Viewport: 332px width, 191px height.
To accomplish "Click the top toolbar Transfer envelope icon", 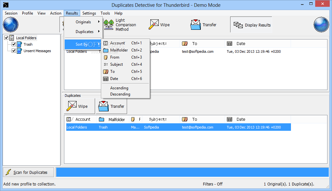I will (x=196, y=25).
